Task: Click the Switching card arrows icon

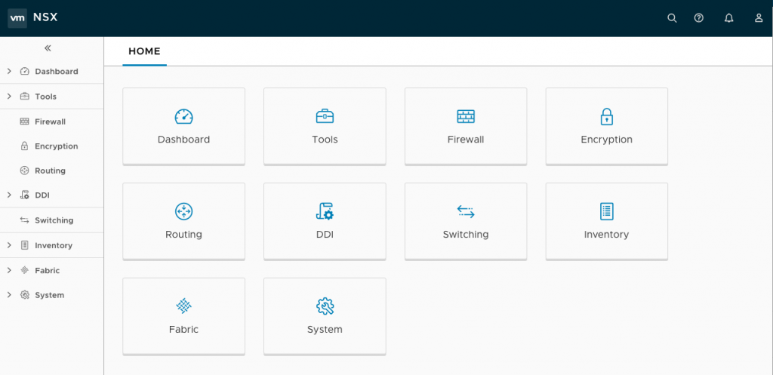Action: [x=466, y=211]
